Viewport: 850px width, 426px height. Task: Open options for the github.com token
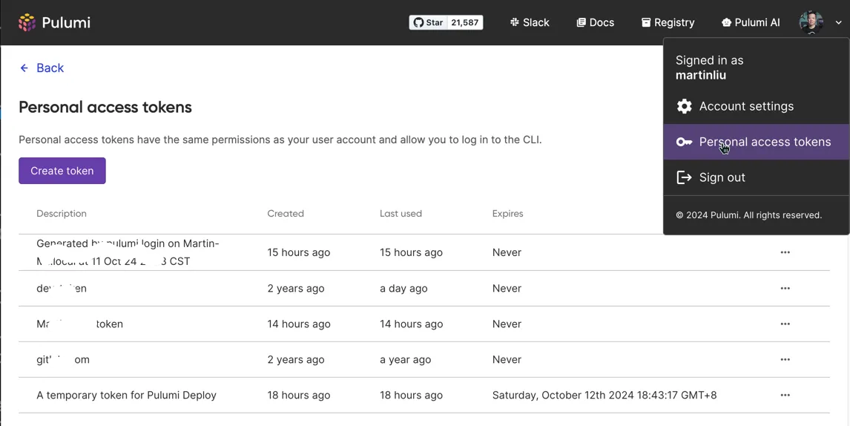[785, 359]
